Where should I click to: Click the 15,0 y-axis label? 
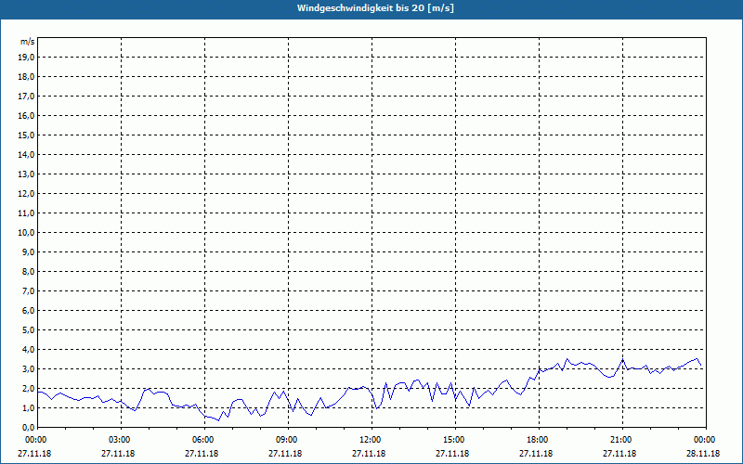[x=27, y=135]
